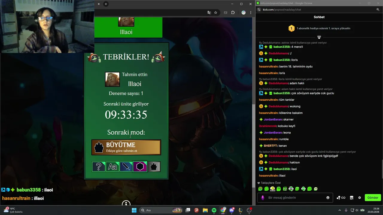The width and height of the screenshot is (383, 215).
Task: Click the countdown timer 09:33:35
Action: (126, 115)
